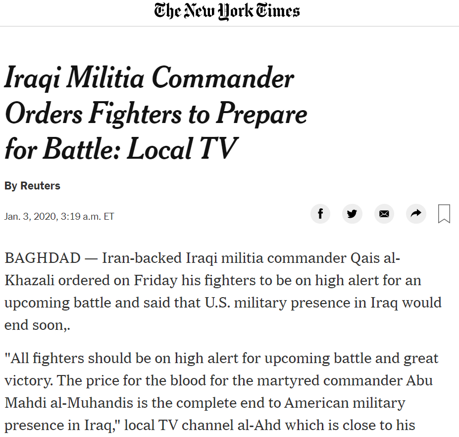Click the "By Reuters" byline
Image resolution: width=459 pixels, height=437 pixels.
(x=32, y=186)
